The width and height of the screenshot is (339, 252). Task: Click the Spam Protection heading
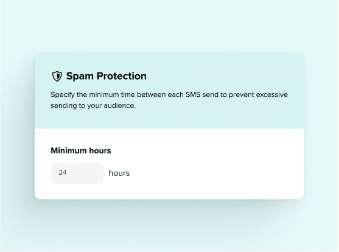click(106, 76)
